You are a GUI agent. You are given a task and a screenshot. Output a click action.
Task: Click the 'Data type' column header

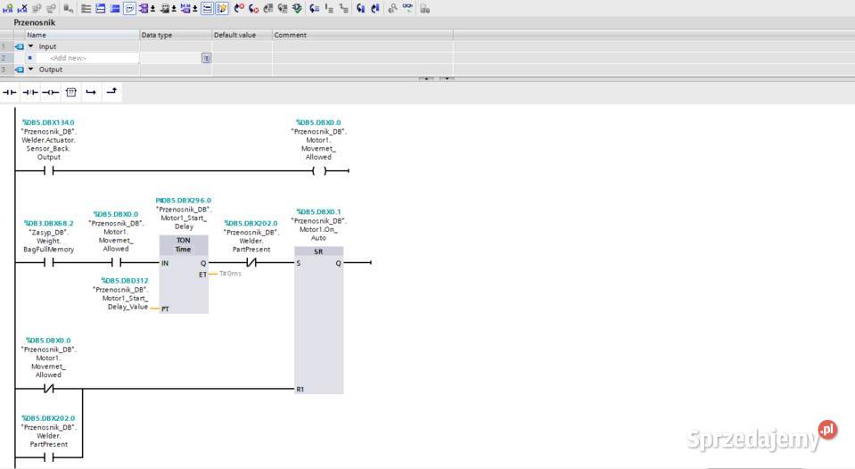click(x=176, y=35)
